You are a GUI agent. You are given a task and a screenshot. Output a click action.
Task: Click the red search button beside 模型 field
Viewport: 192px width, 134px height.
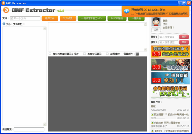click(184, 42)
